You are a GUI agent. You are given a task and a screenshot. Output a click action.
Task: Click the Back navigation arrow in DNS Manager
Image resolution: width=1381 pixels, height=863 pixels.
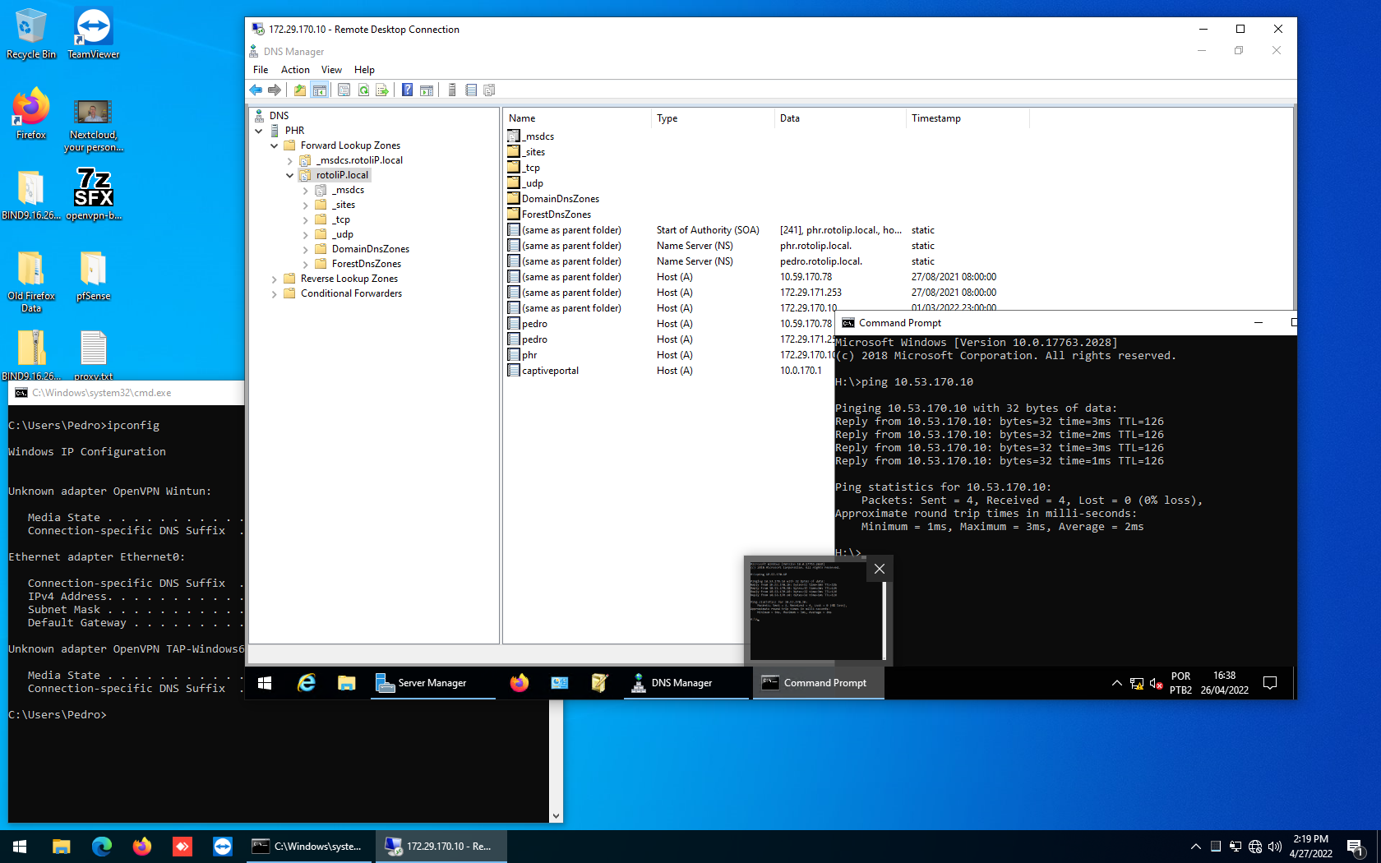[256, 90]
